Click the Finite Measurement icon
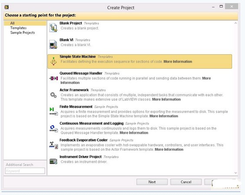Image resolution: width=245 pixels, height=195 pixels. point(53,112)
